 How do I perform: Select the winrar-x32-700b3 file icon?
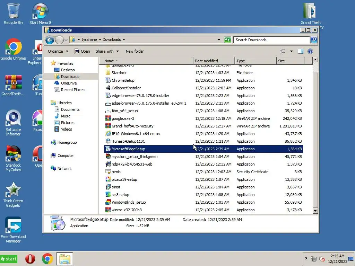[108, 210]
